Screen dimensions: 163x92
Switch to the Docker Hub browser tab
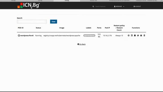click(93, 1)
